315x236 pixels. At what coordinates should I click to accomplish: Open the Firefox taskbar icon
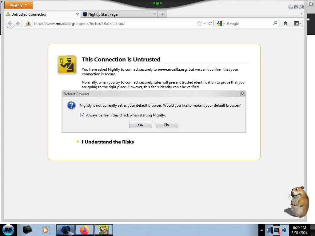(x=85, y=230)
